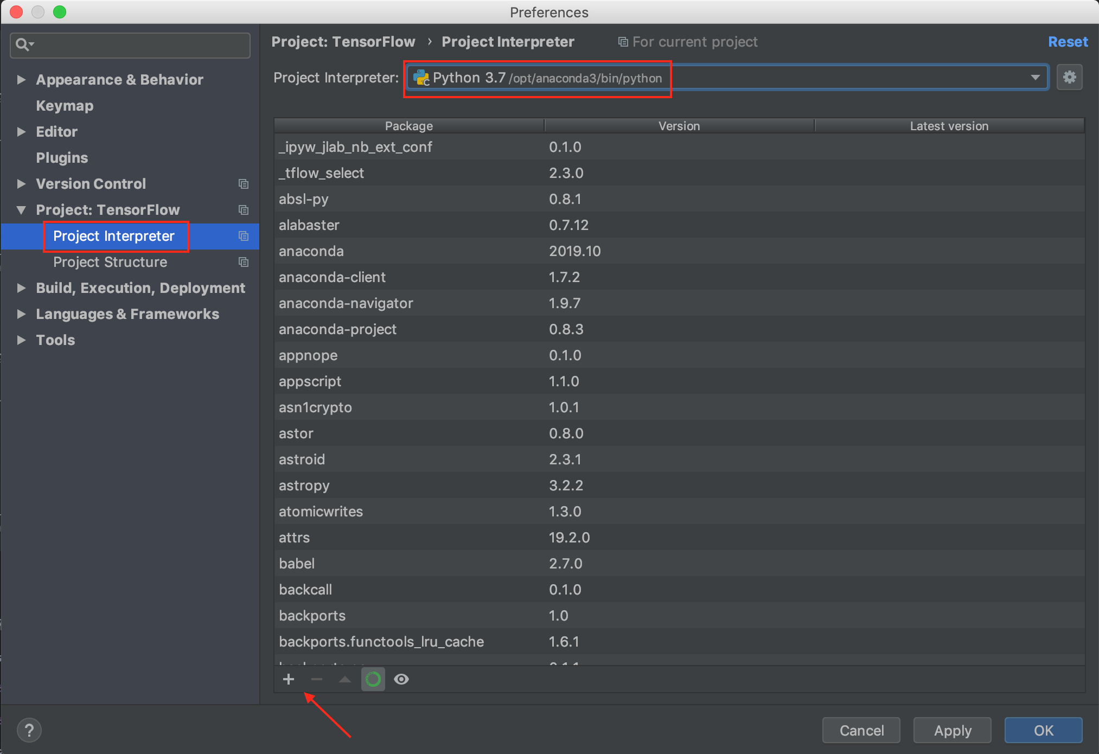Expand the Appearance & Behavior section
The image size is (1099, 754).
pyautogui.click(x=21, y=80)
